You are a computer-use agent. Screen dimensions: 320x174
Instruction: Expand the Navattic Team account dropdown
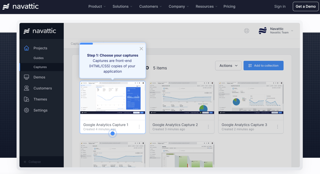pos(292,31)
